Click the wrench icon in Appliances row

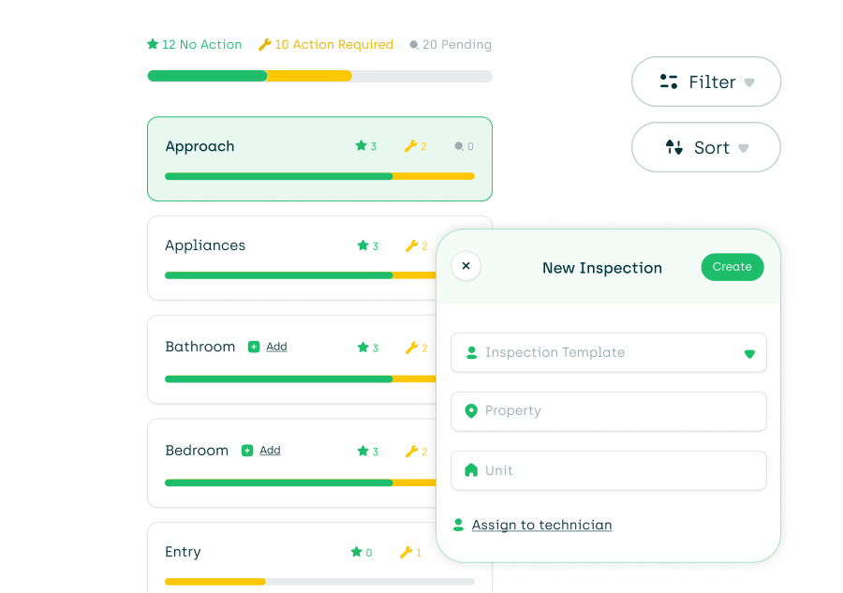(x=411, y=245)
